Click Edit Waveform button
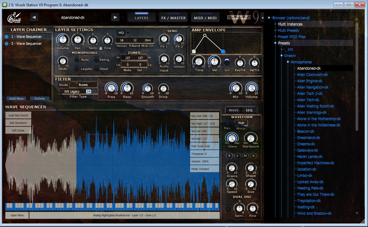 click(x=18, y=123)
